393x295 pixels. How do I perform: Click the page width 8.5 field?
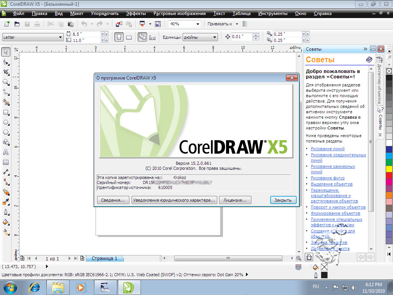point(86,34)
